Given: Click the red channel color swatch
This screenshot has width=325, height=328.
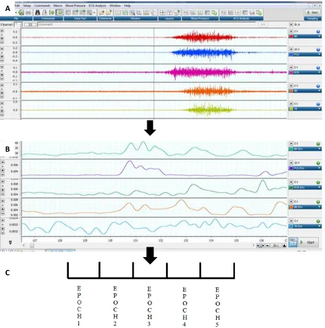Looking at the screenshot, I should click(291, 37).
